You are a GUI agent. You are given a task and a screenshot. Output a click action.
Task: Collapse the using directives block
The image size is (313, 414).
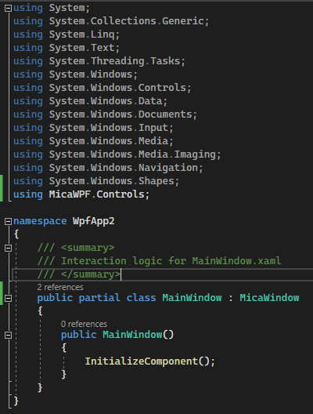click(8, 8)
